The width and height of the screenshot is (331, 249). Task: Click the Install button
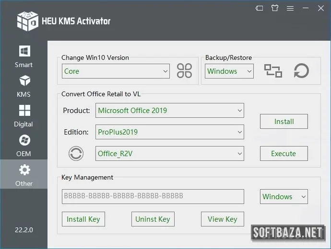point(284,121)
